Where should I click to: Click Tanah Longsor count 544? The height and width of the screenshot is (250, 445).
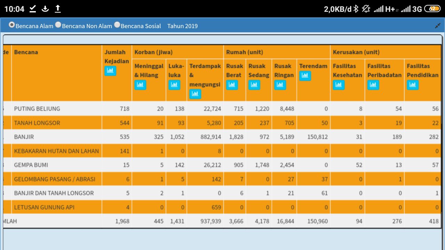pyautogui.click(x=124, y=123)
